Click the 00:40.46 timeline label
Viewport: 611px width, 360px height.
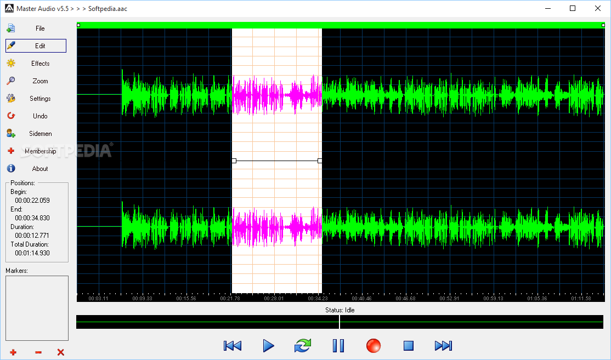coord(361,299)
